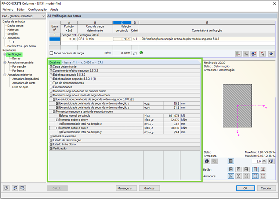
Task: Decrease the zoom factor with the down stepper
Action: (x=264, y=163)
